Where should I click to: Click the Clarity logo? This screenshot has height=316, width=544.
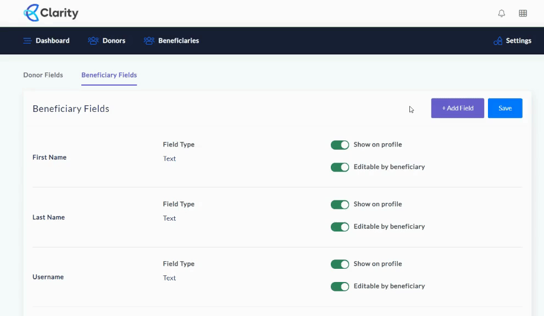coord(51,13)
